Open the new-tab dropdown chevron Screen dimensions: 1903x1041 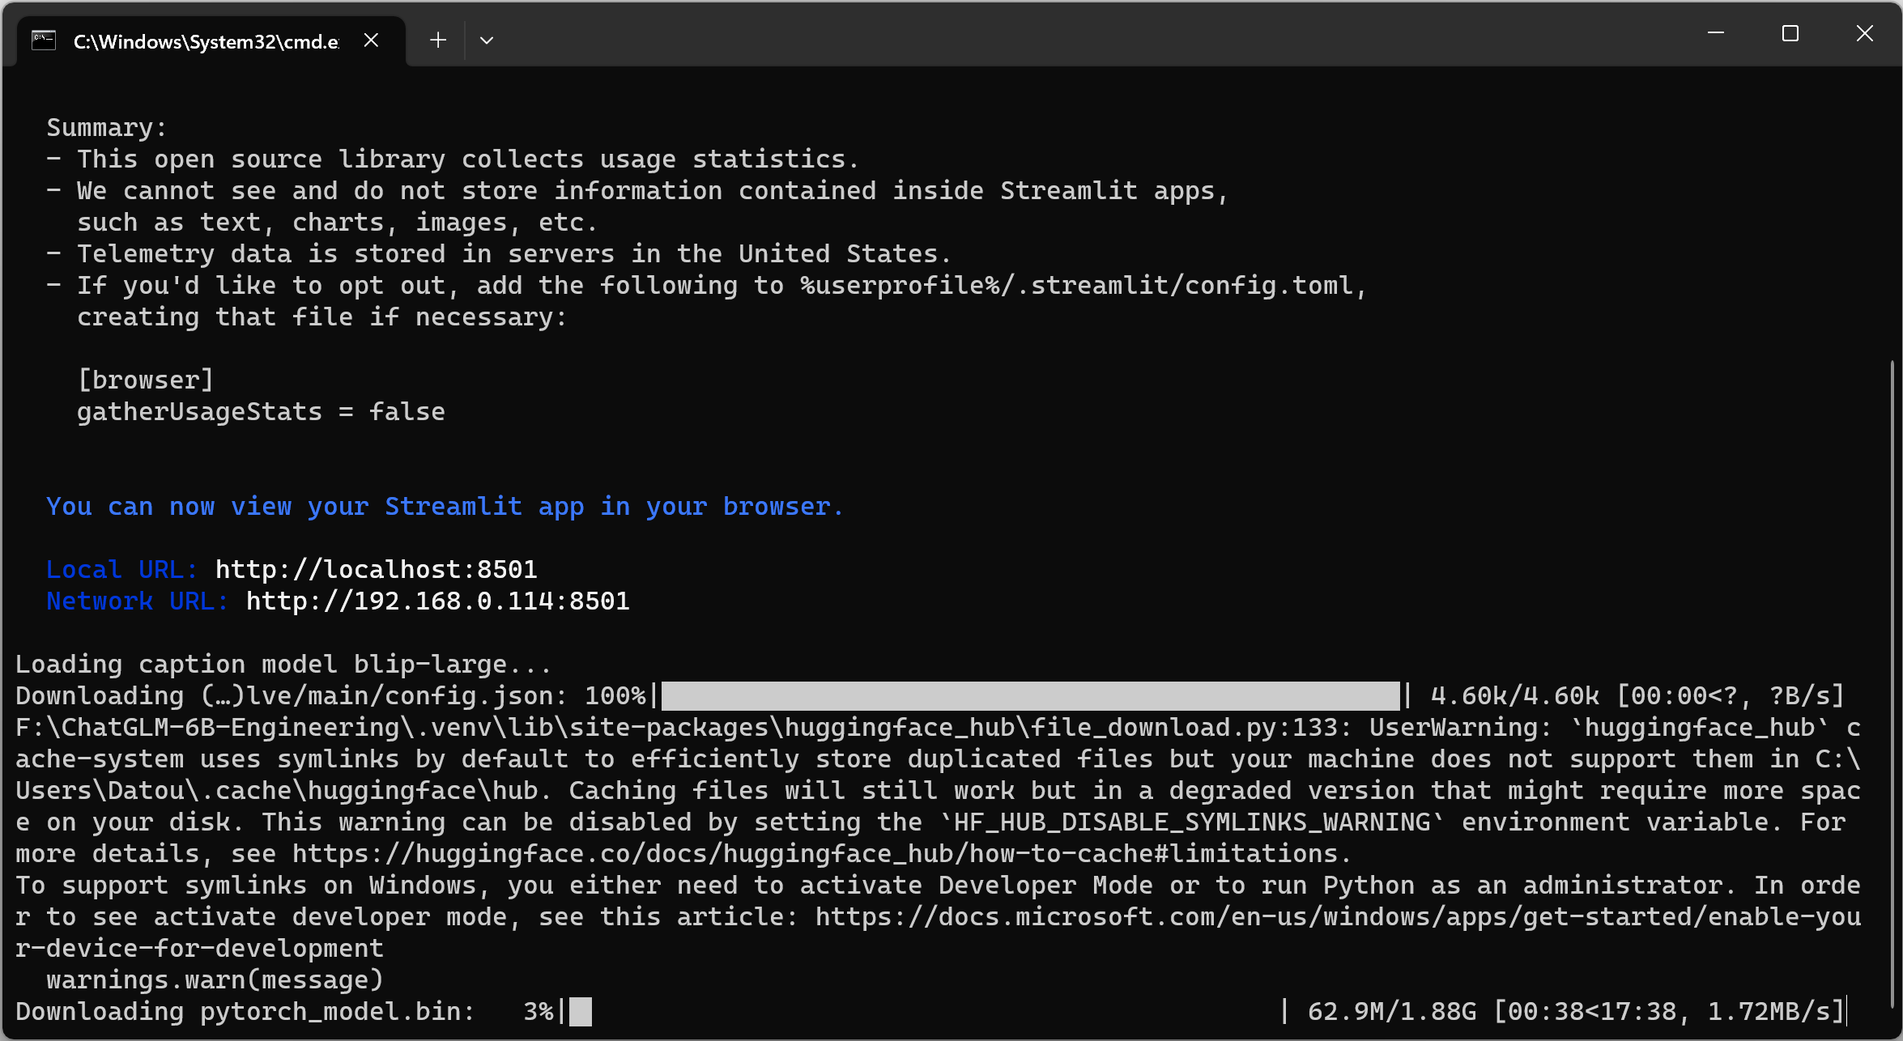coord(486,40)
